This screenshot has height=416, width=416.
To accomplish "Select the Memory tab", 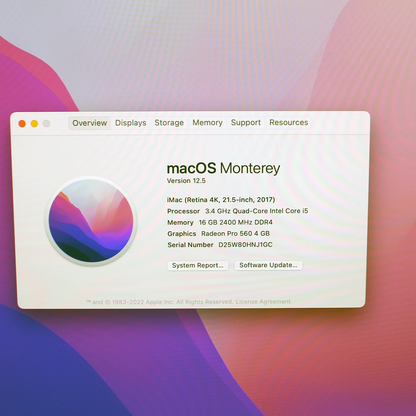I will [207, 123].
